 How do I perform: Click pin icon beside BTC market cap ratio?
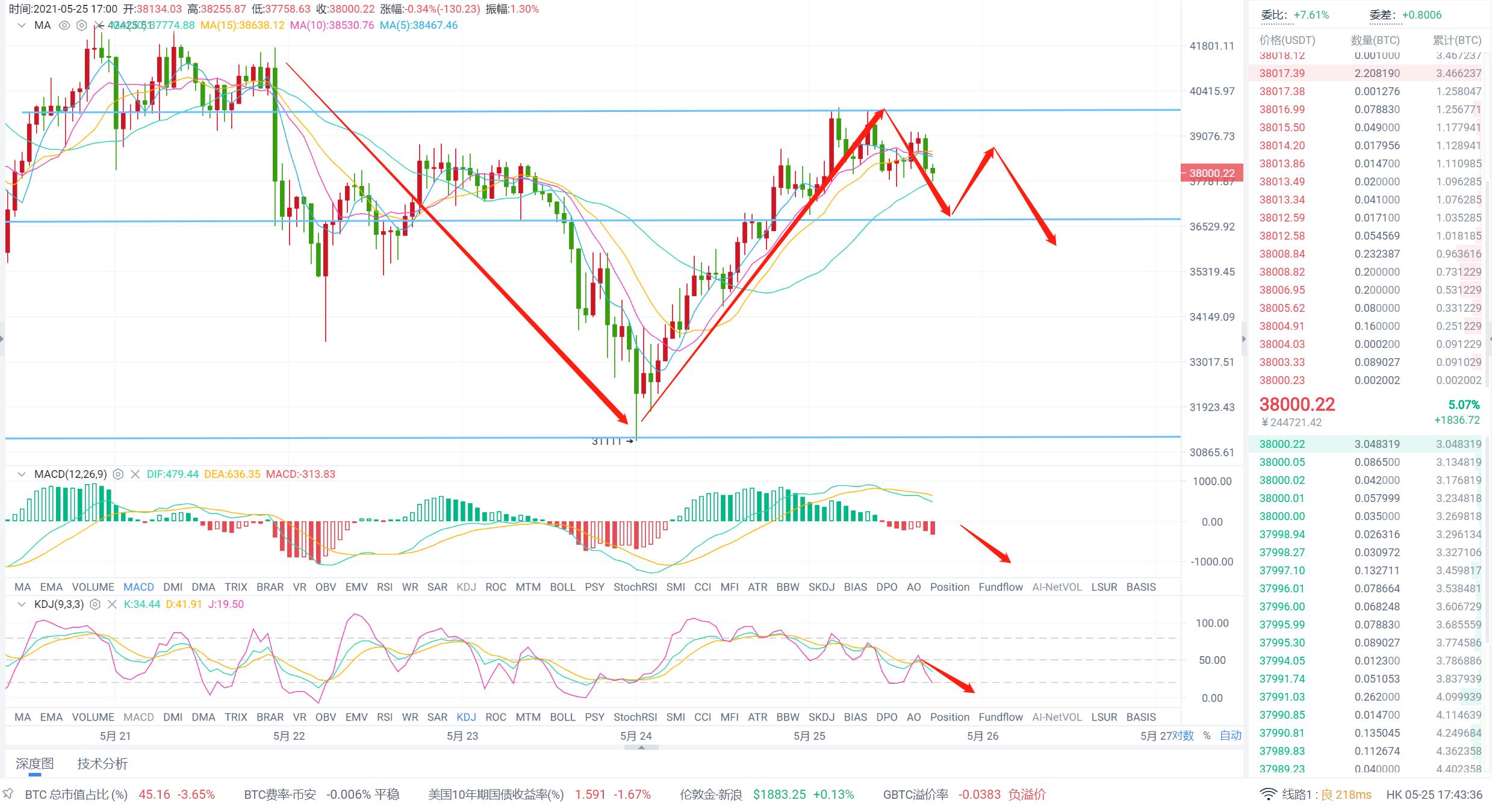point(8,794)
